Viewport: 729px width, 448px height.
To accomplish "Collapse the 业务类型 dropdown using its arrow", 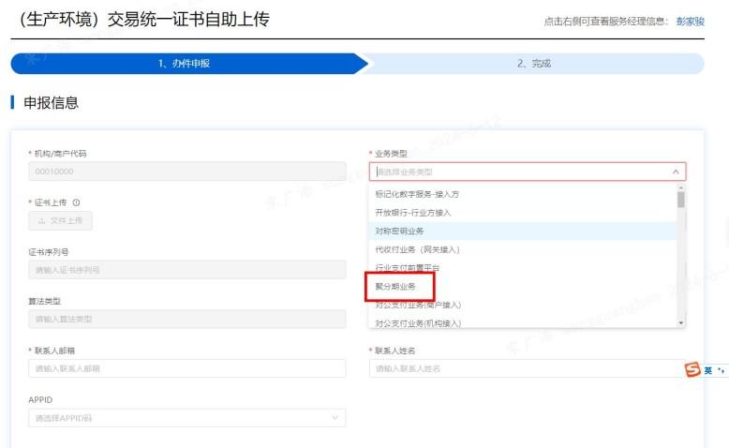I will [x=676, y=172].
